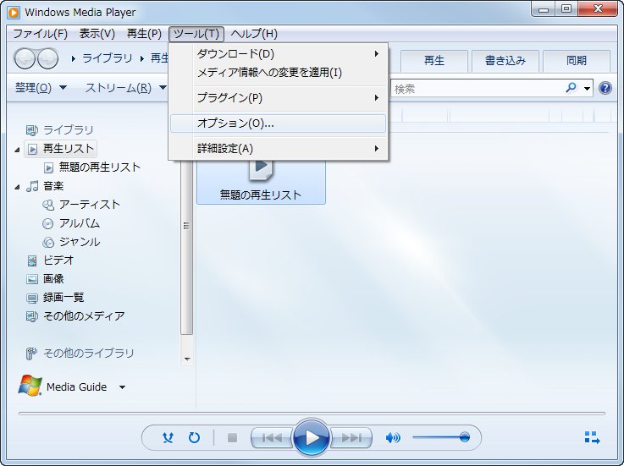The width and height of the screenshot is (624, 466).
Task: Click the magnifier search icon
Action: [x=571, y=88]
